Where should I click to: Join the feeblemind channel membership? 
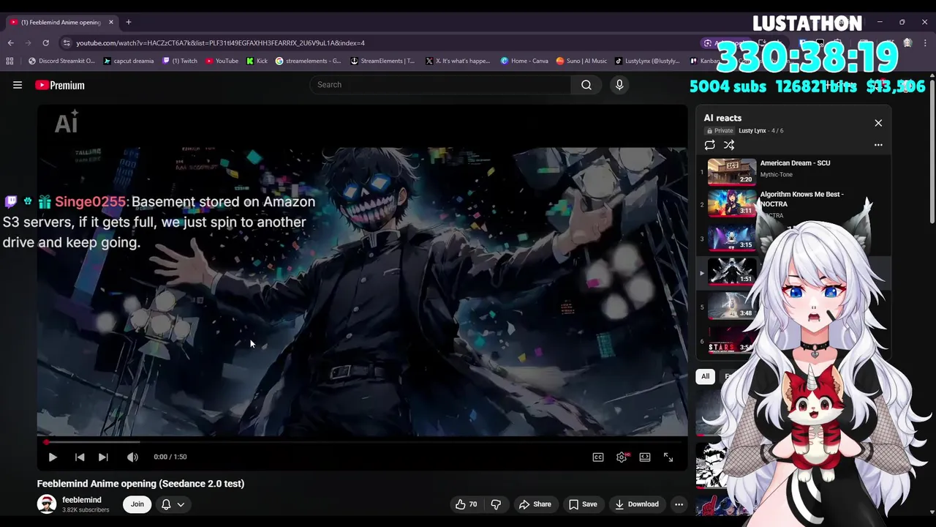pyautogui.click(x=137, y=504)
